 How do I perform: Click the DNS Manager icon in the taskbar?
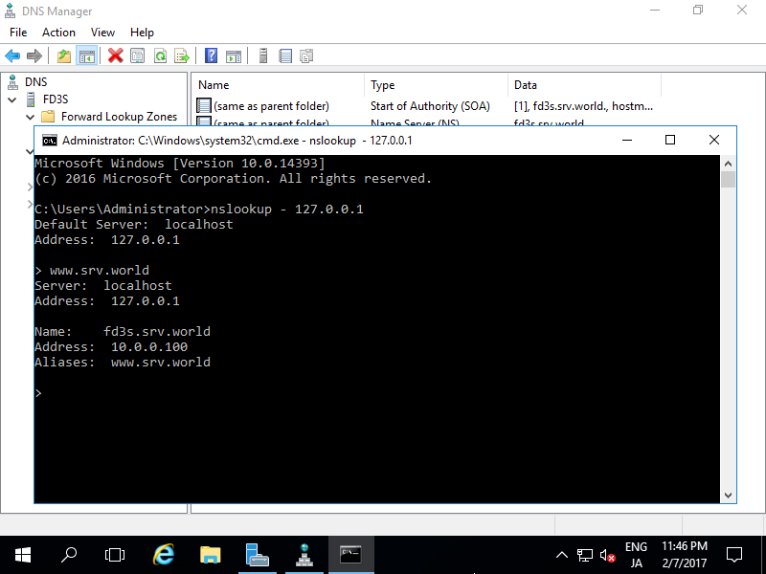304,555
